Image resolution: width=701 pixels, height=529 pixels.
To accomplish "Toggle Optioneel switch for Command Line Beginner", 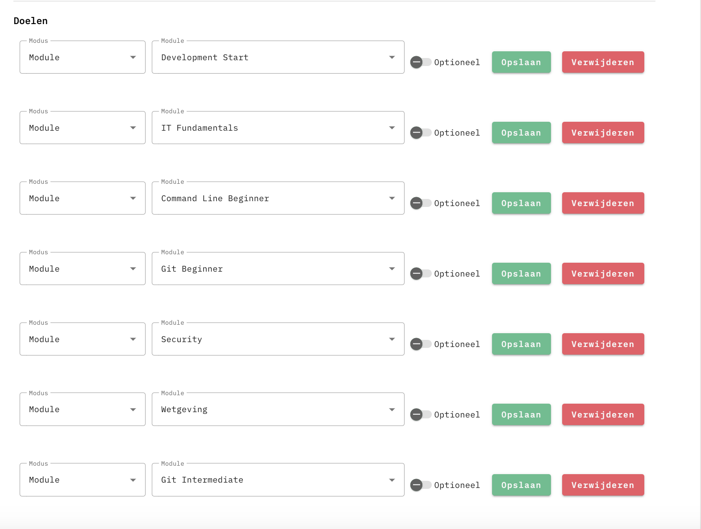I will [421, 203].
